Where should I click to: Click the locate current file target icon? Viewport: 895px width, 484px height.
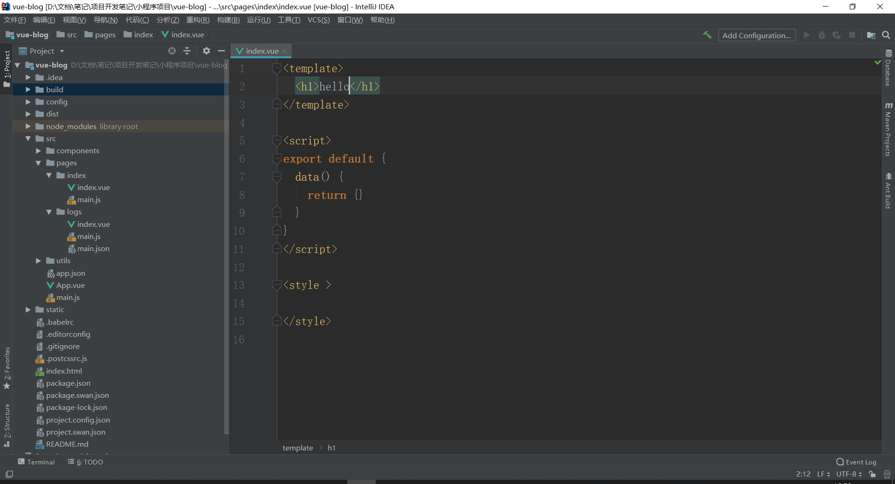click(172, 51)
